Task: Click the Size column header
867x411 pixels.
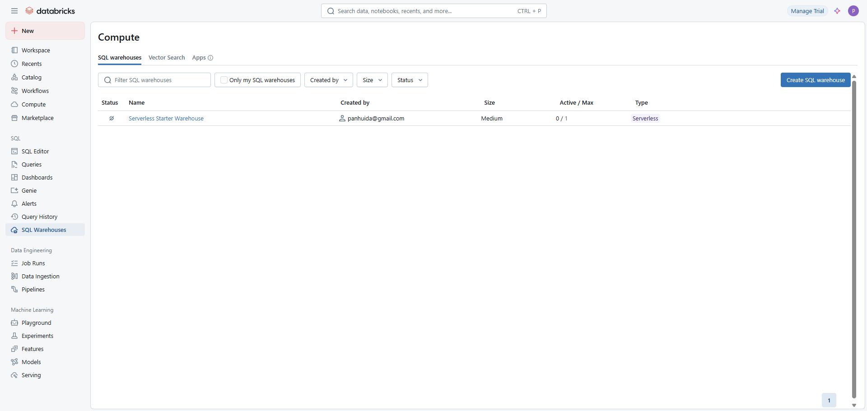Action: point(489,103)
